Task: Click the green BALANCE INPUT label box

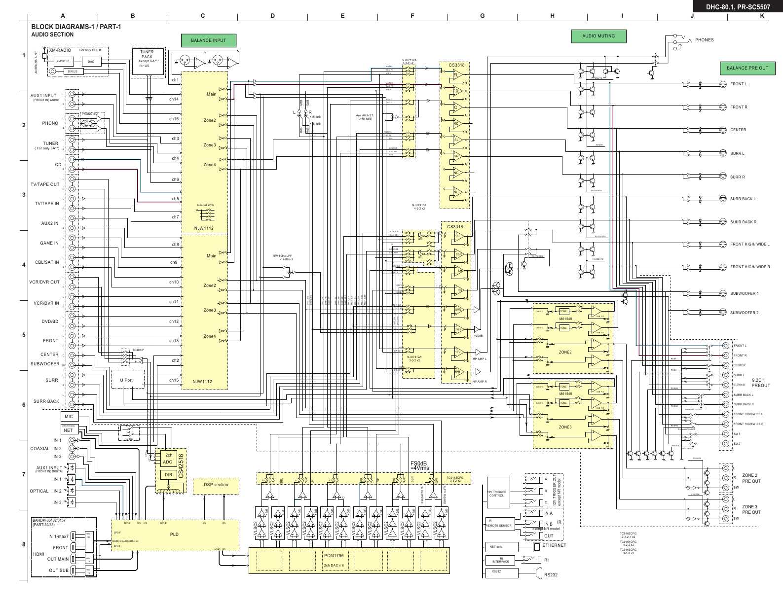Action: coord(208,40)
